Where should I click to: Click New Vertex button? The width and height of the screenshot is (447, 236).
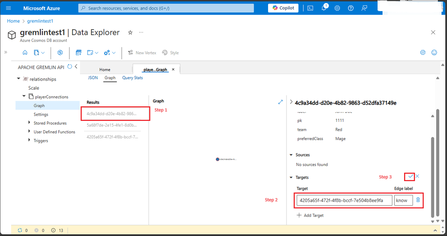point(142,53)
